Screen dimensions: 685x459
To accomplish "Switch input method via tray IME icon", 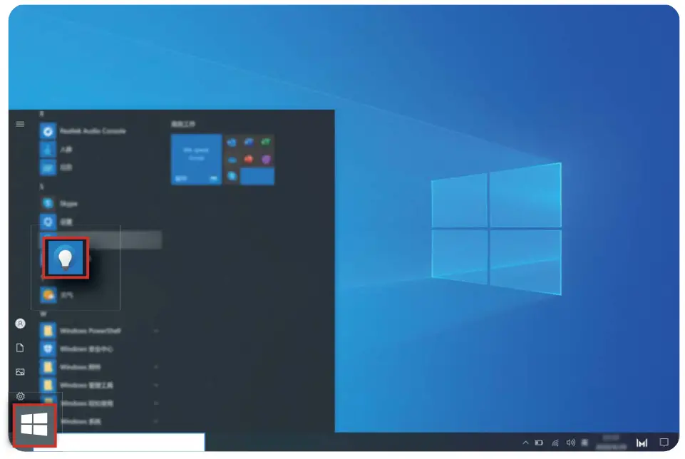I will click(x=585, y=443).
